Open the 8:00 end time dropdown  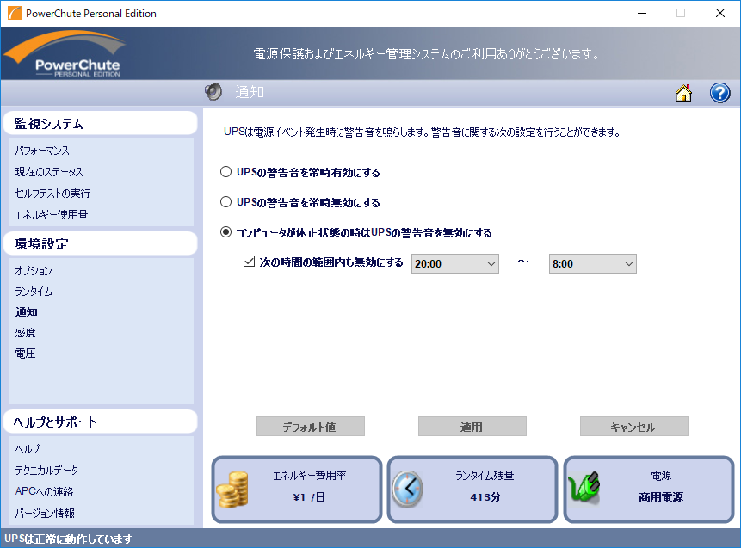[x=593, y=263]
